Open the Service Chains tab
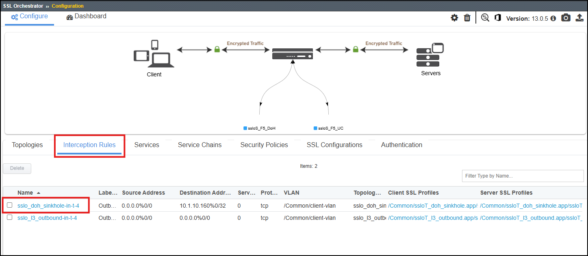Image resolution: width=588 pixels, height=256 pixels. (200, 145)
